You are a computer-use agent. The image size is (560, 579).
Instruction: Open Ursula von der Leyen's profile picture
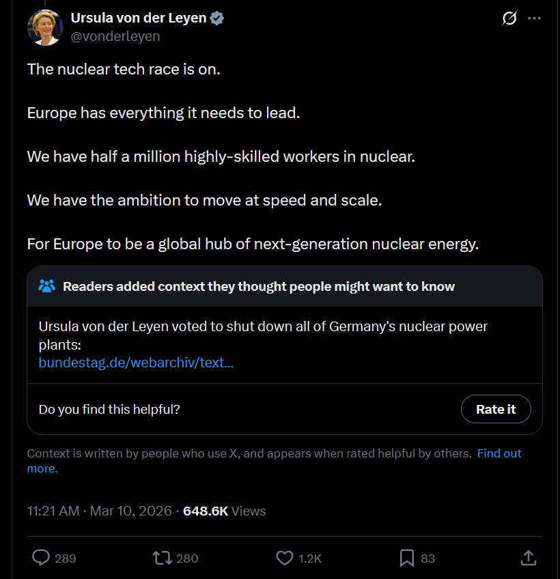[45, 28]
